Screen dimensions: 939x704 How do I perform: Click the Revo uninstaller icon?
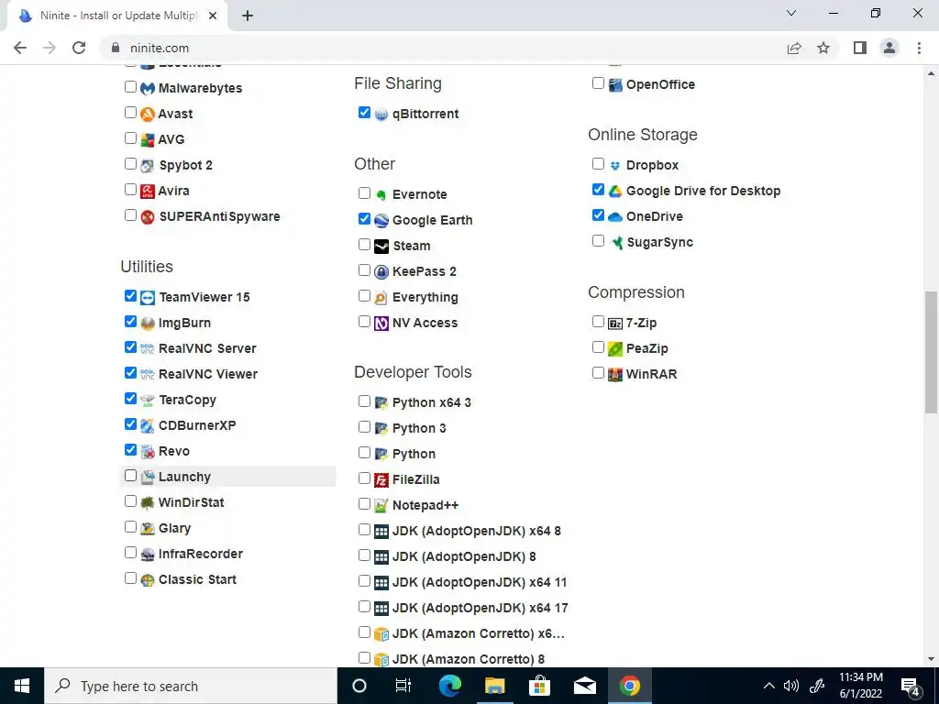pyautogui.click(x=148, y=451)
